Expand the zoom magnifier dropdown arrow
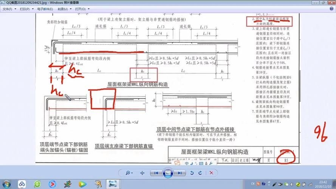The width and height of the screenshot is (336, 189). pos(132,173)
